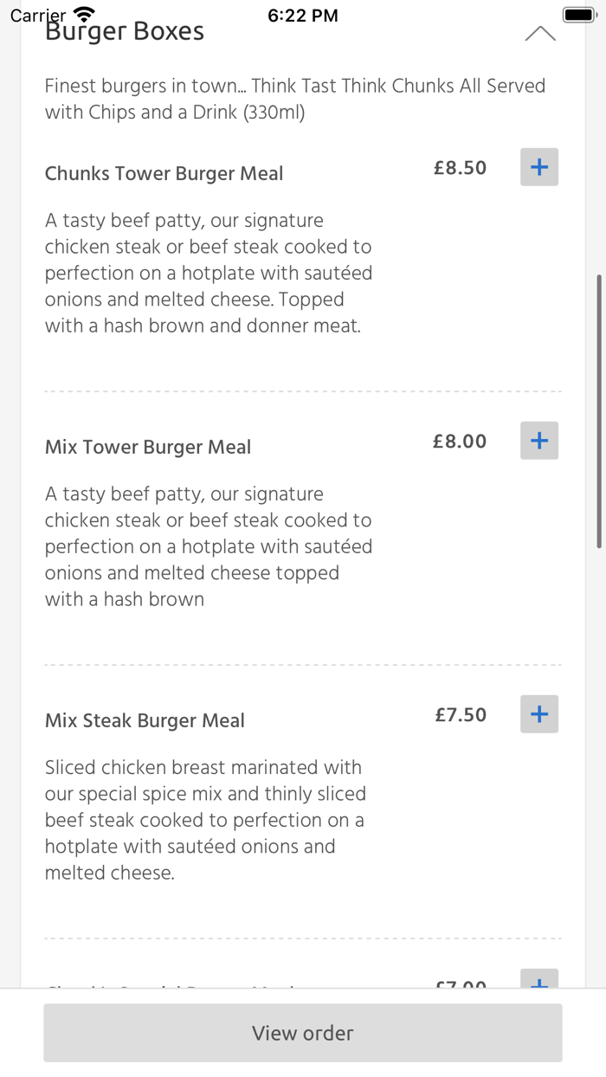Click the scrollbar on the right edge
Viewport: 606px width, 1077px height.
pos(600,411)
